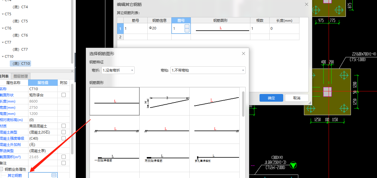
Task: Open the 弯钩 dropdown showing 1.不带弯钩
Action: (208, 70)
